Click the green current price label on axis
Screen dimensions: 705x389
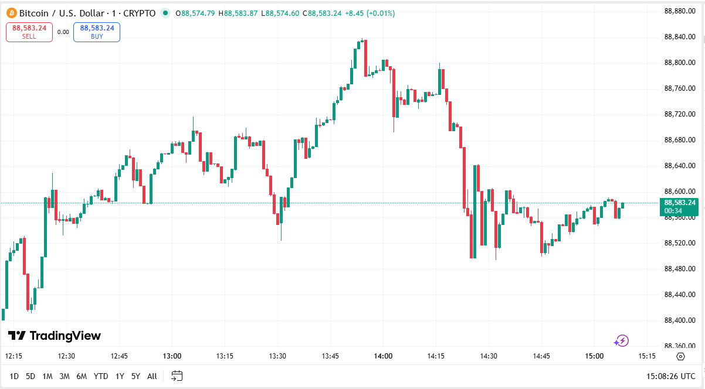click(x=680, y=207)
